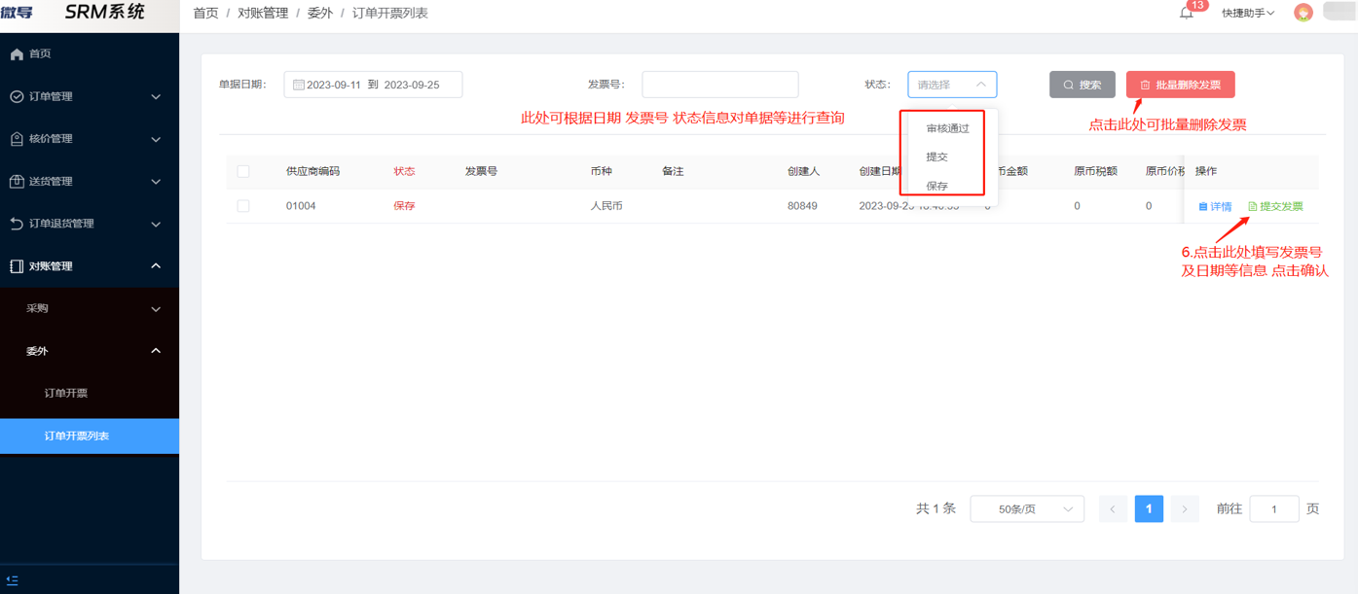Open the 50条/页 page size dropdown
The width and height of the screenshot is (1358, 594).
[1026, 508]
